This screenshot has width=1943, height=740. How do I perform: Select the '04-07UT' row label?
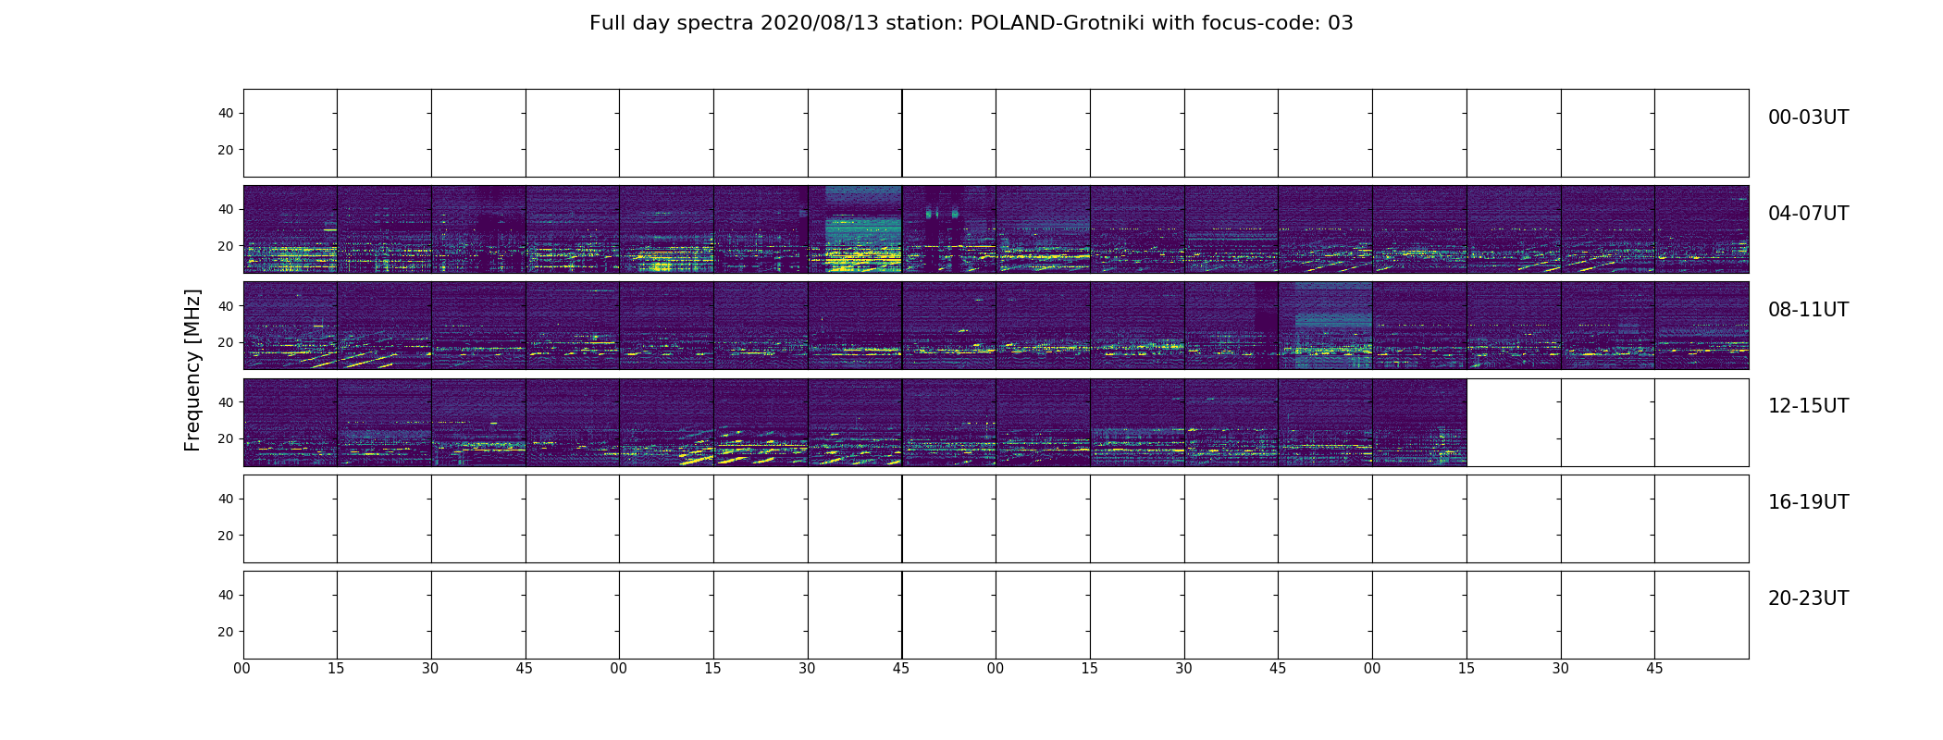point(1808,214)
